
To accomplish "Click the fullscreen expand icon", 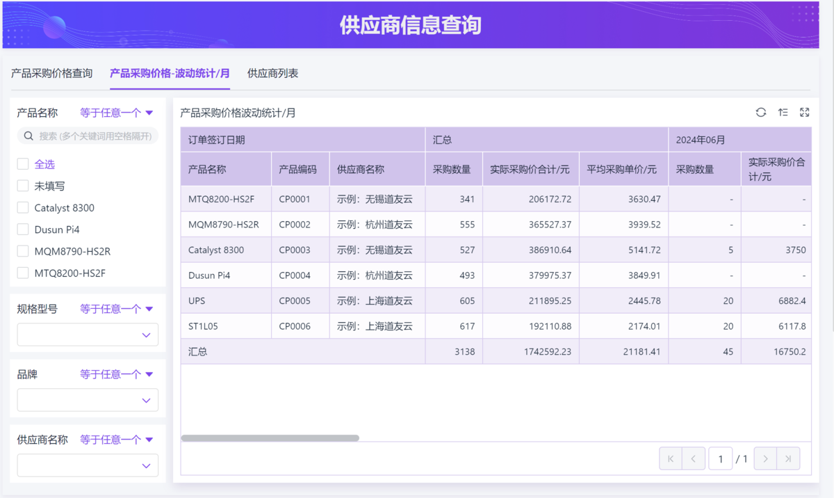I will pos(805,113).
